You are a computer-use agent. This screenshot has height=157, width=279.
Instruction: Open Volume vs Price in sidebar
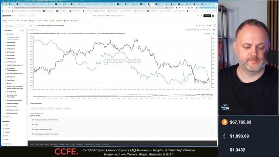12,106
